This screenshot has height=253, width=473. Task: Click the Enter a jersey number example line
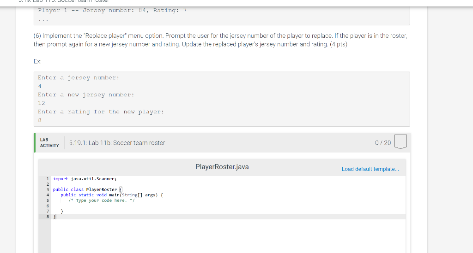pos(79,77)
